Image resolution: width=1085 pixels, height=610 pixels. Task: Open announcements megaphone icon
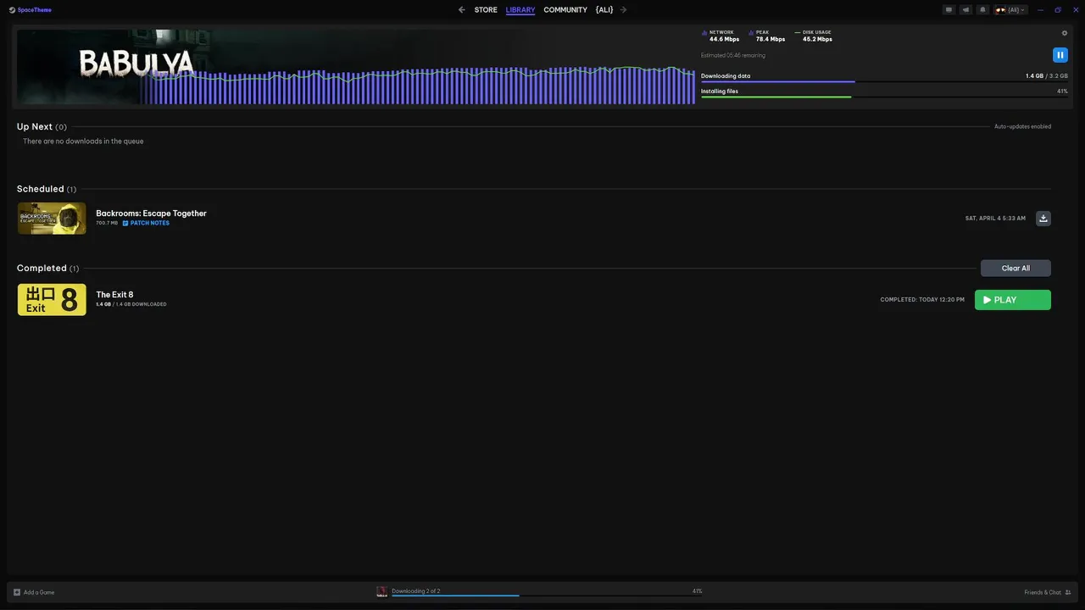coord(965,10)
